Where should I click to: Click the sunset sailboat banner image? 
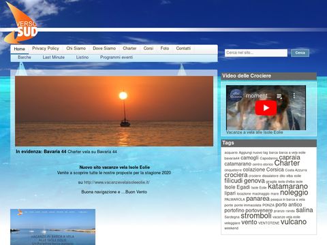114,111
